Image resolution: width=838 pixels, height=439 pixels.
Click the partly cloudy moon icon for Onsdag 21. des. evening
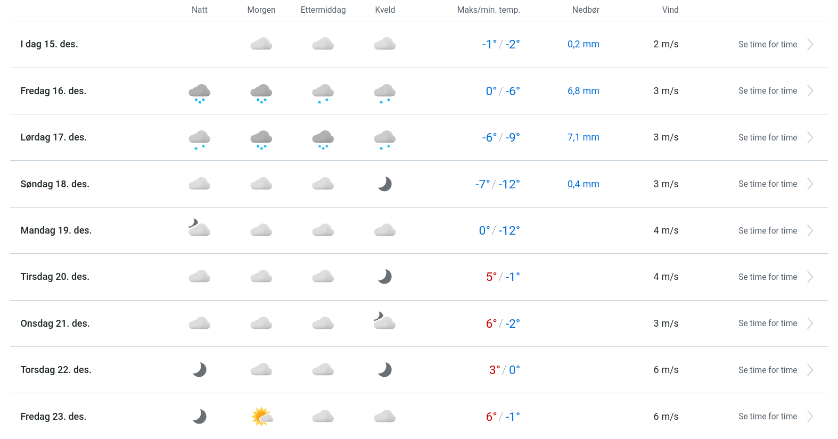click(385, 321)
